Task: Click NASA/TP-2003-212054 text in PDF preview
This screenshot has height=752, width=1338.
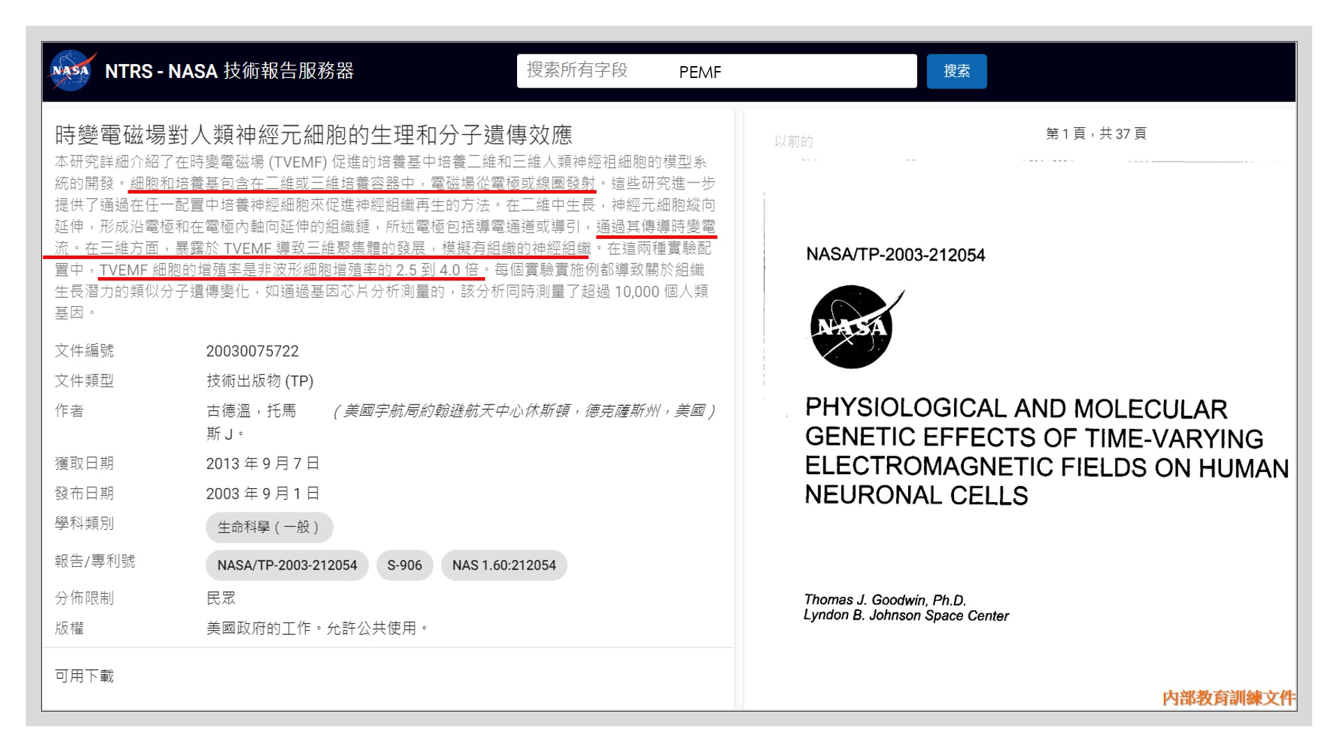Action: (895, 255)
